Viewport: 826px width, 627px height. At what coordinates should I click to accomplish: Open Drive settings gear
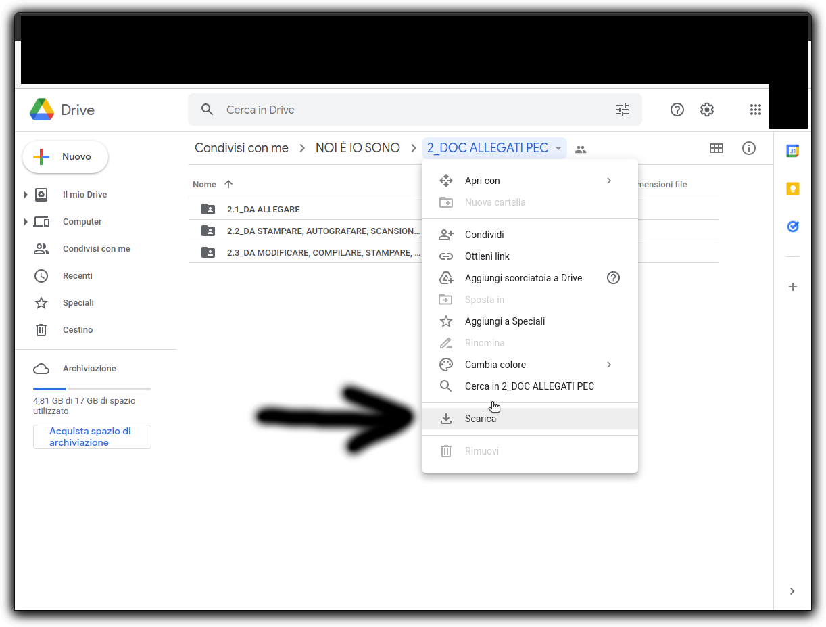coord(707,110)
